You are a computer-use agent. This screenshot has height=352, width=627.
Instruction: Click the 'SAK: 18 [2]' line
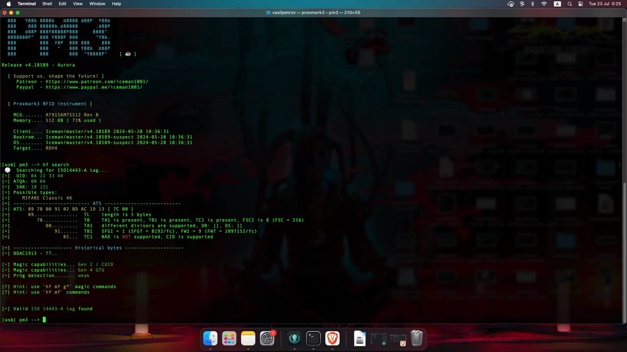(x=32, y=187)
